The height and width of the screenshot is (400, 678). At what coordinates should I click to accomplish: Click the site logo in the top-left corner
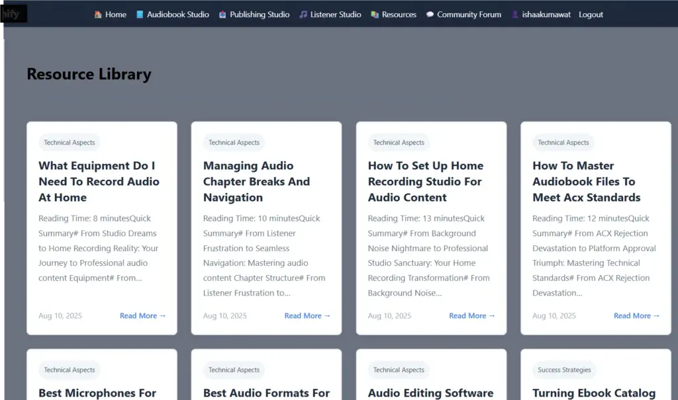(x=13, y=13)
